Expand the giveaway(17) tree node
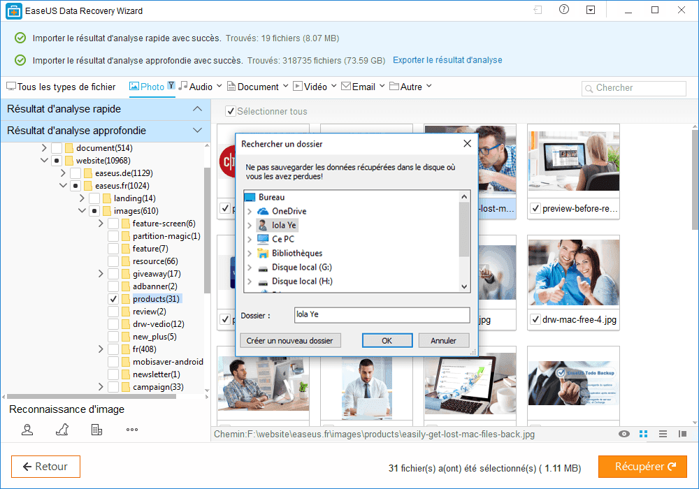Screen dimensions: 699x489 point(101,273)
